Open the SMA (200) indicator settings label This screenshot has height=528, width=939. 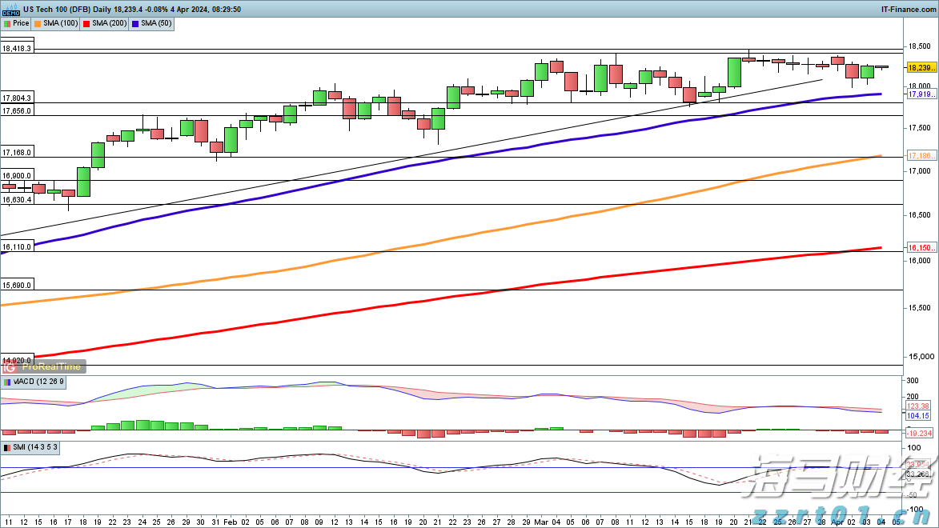tap(108, 24)
